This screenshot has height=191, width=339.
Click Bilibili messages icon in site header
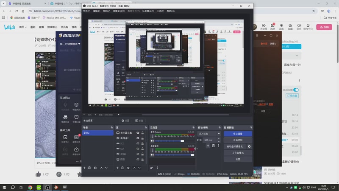pos(272,27)
